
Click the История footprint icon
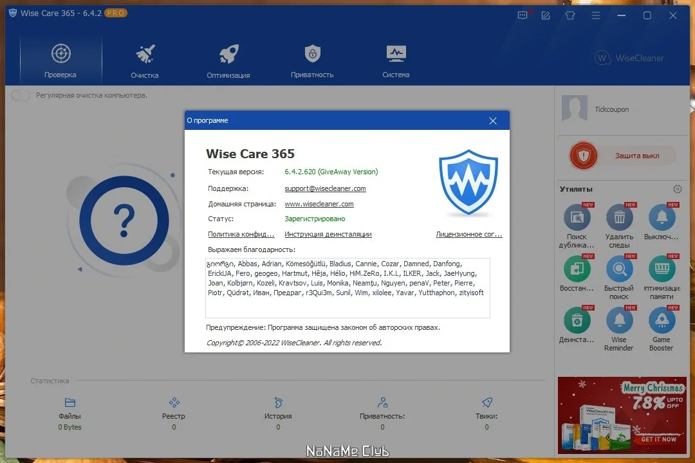tap(279, 403)
